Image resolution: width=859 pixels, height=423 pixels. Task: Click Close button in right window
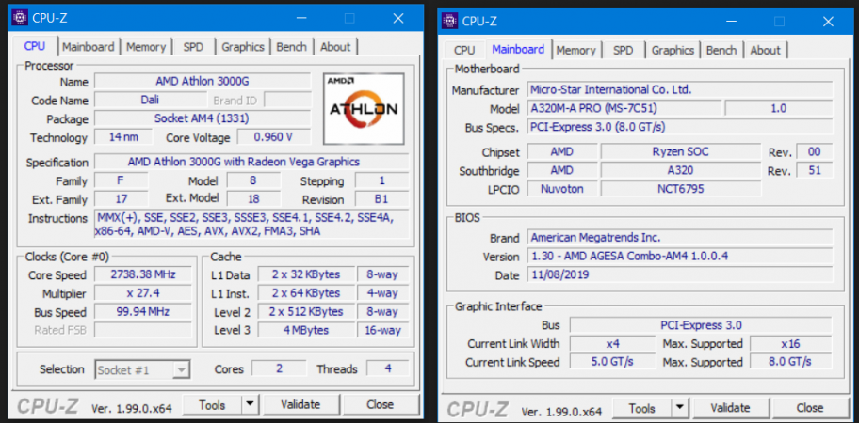click(810, 408)
